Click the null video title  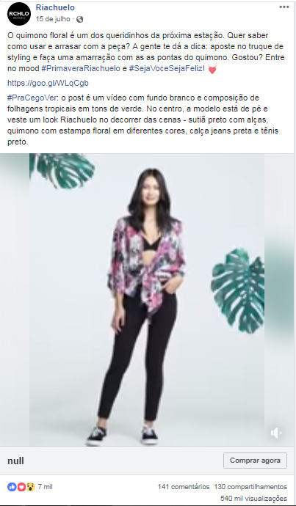15,461
